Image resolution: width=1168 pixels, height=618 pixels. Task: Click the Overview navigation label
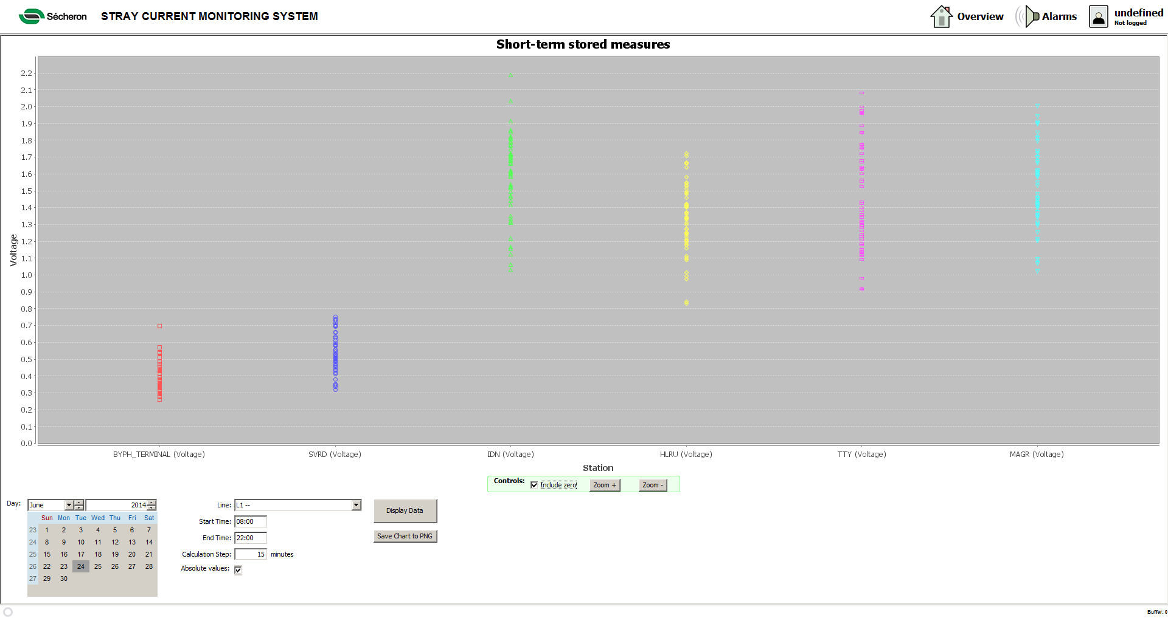pyautogui.click(x=980, y=16)
